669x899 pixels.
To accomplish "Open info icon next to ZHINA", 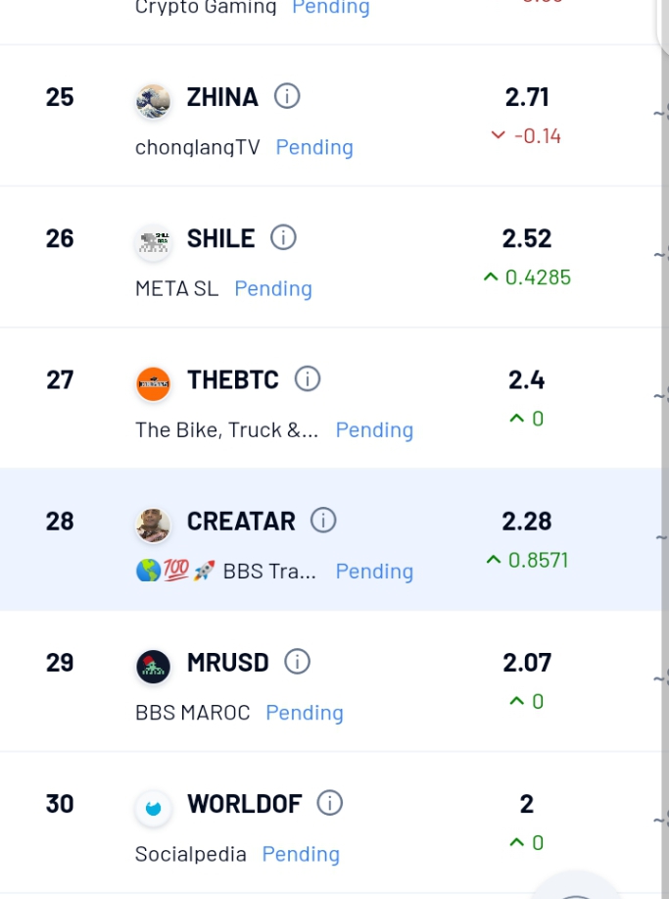I will (x=287, y=96).
